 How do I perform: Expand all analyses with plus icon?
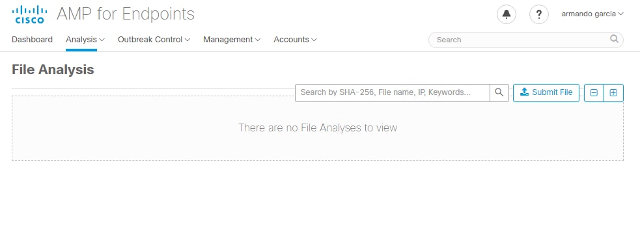pos(613,93)
